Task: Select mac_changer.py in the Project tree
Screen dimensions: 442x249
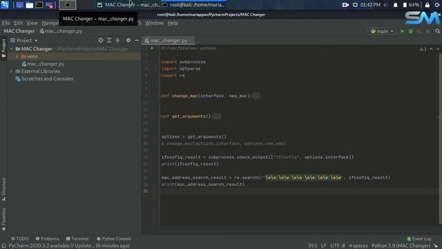Action: coord(43,64)
